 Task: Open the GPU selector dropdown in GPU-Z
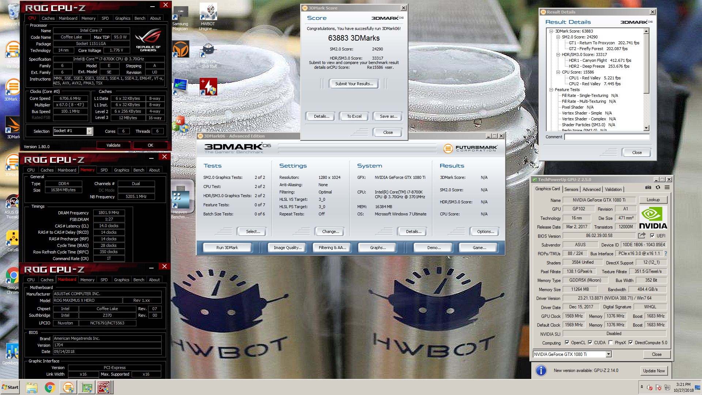pyautogui.click(x=608, y=354)
